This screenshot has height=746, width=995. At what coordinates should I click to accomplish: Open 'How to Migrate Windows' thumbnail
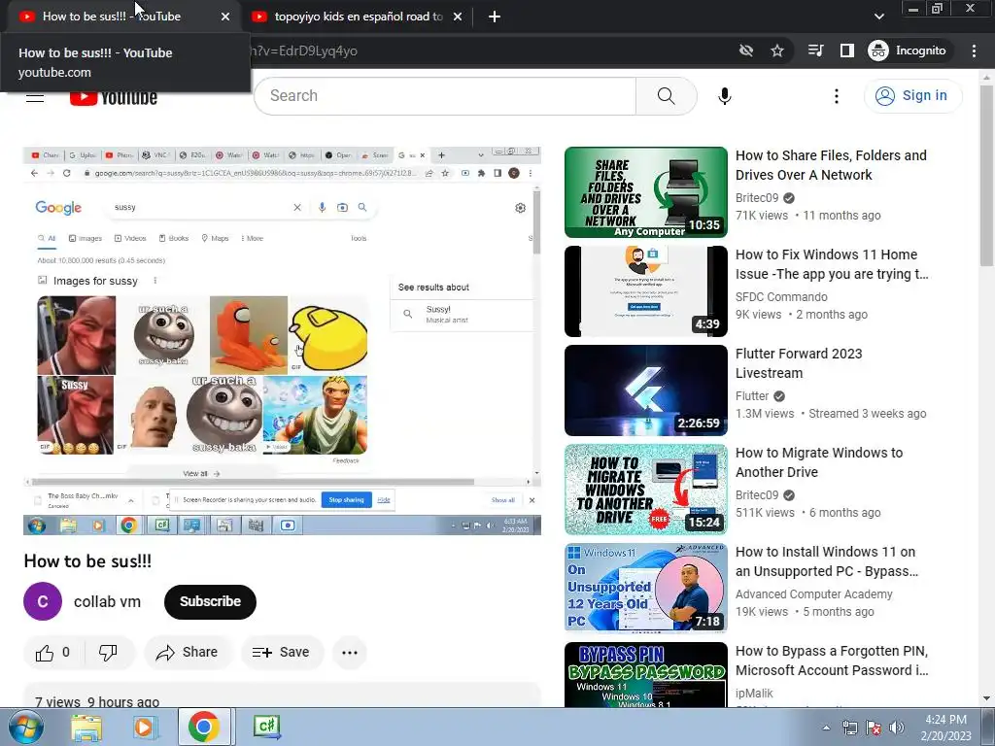coord(646,490)
